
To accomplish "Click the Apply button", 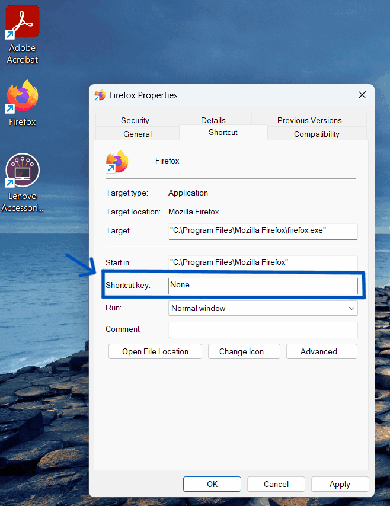I will click(340, 484).
